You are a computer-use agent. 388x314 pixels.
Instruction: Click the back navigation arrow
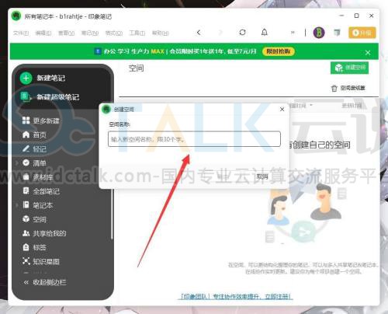[199, 33]
